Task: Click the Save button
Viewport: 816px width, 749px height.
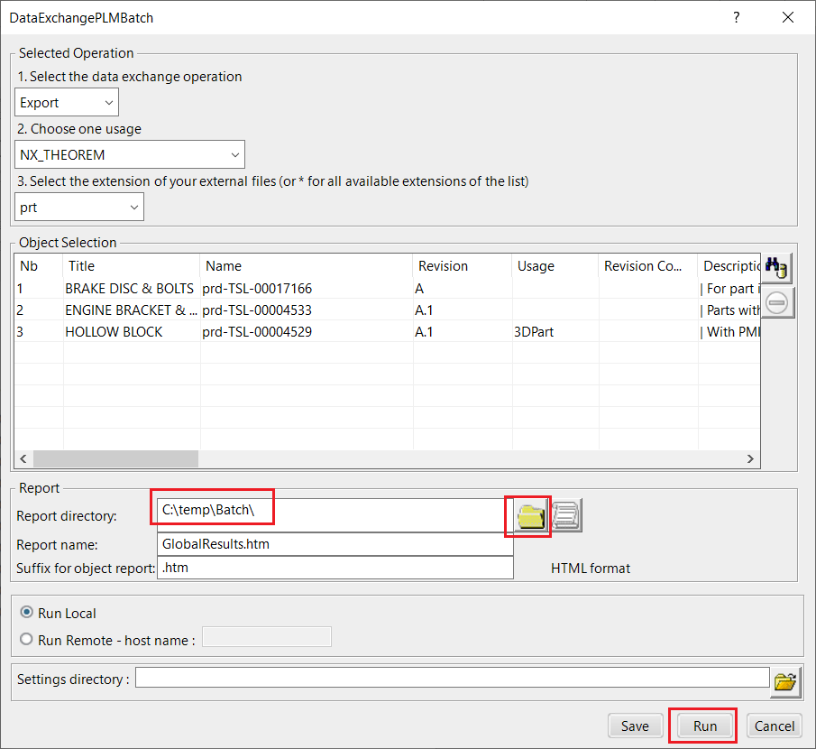Action: (635, 726)
